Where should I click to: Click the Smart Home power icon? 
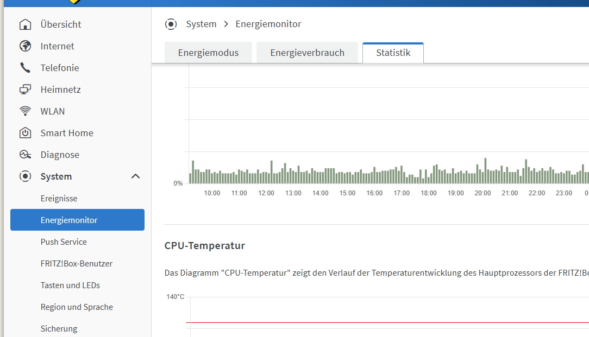(25, 133)
